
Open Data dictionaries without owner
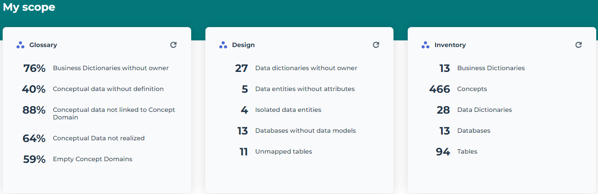pyautogui.click(x=306, y=68)
